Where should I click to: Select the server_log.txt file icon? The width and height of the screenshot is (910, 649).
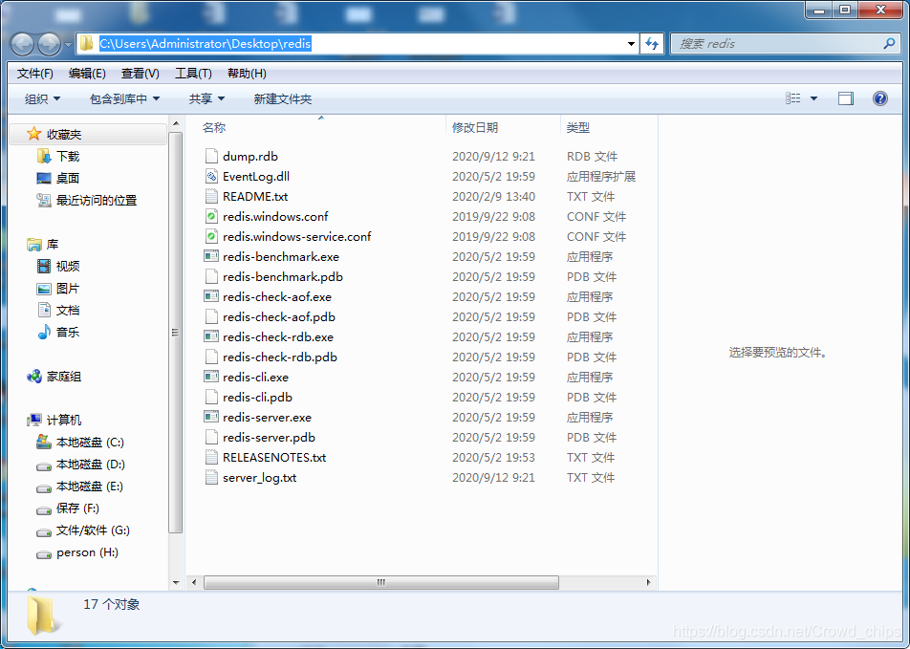tap(212, 477)
